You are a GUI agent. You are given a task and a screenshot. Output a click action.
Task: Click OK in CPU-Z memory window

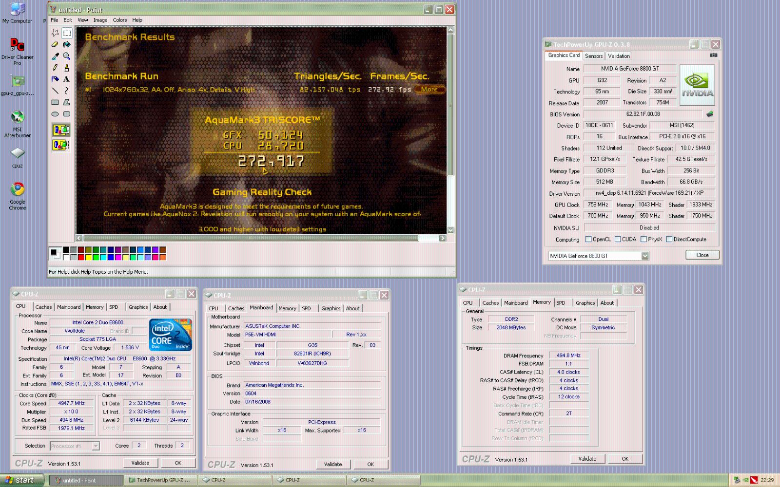[625, 459]
